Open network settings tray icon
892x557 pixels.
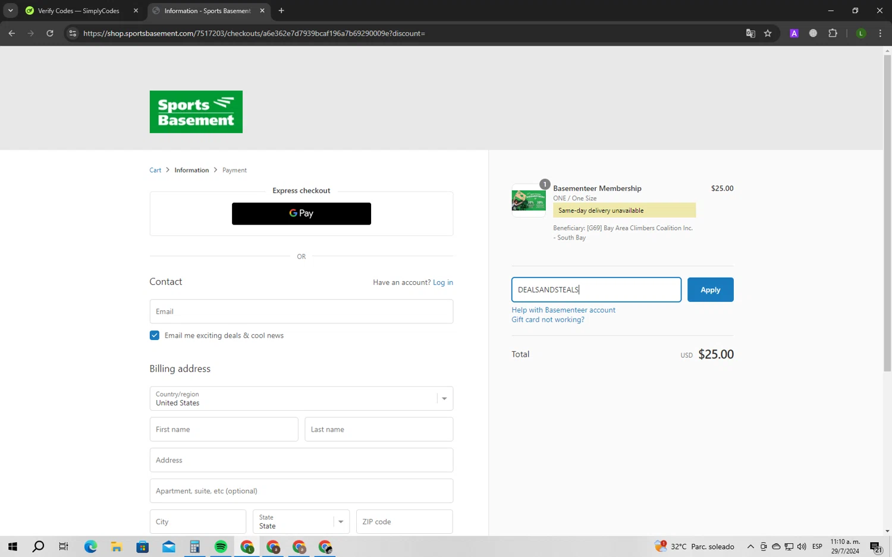[x=789, y=546]
